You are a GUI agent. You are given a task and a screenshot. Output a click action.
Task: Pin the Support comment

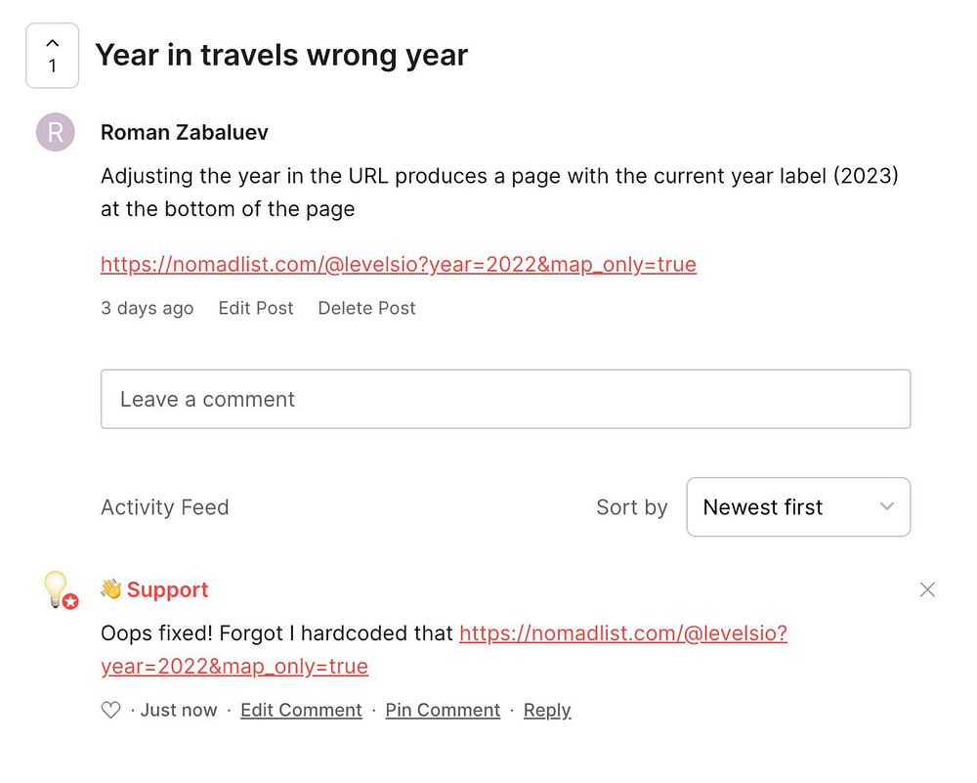(x=443, y=711)
